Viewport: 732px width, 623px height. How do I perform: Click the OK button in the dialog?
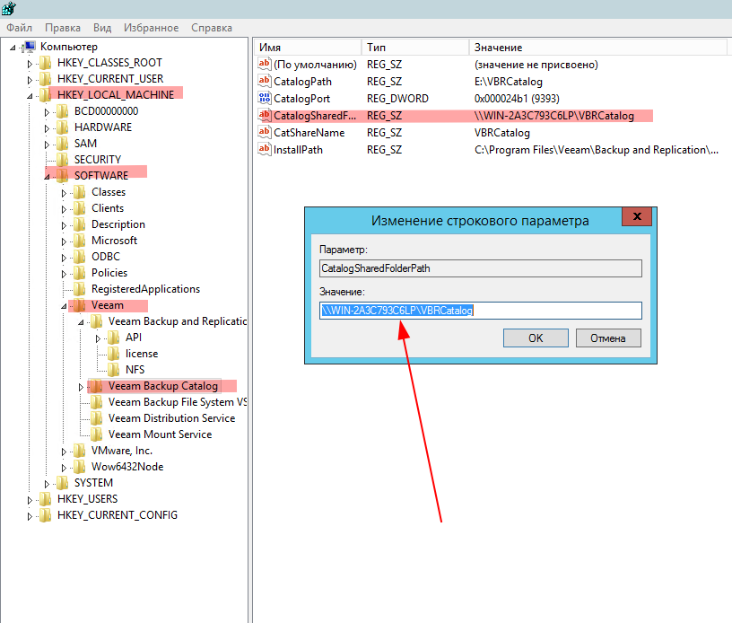click(x=536, y=338)
